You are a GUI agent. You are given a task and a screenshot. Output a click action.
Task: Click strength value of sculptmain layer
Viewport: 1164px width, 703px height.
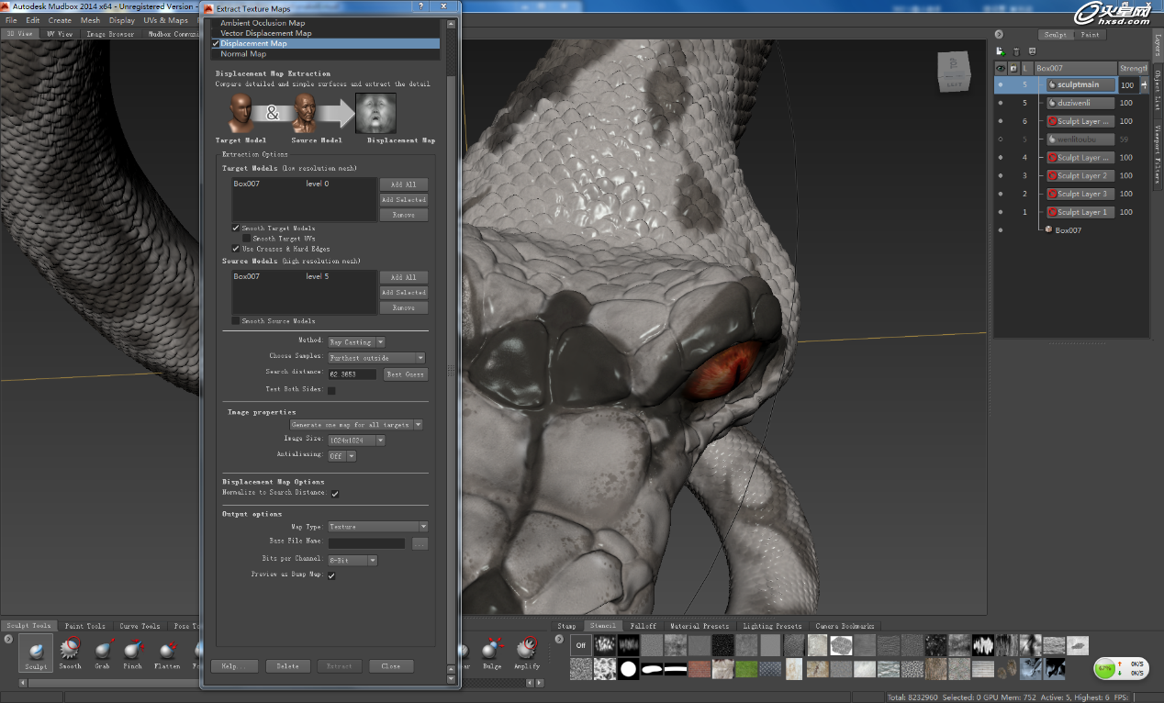point(1128,84)
